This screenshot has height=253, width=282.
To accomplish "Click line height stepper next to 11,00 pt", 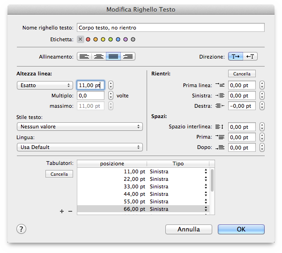I will click(x=111, y=85).
